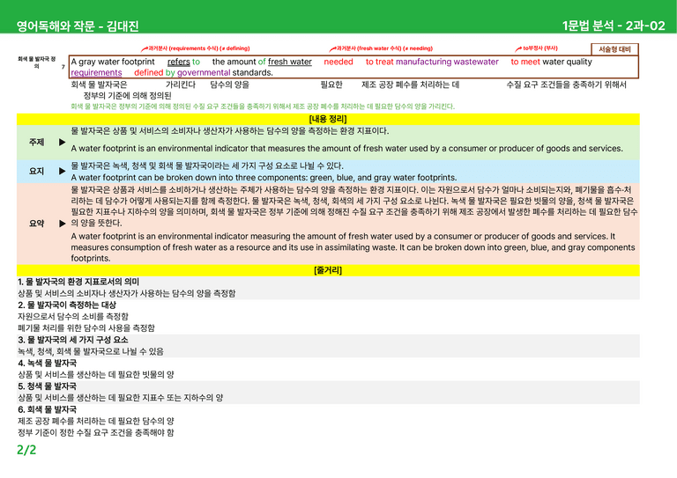This screenshot has height=478, width=677.
Task: Click the triangle arrow next to 요지
Action: (63, 171)
